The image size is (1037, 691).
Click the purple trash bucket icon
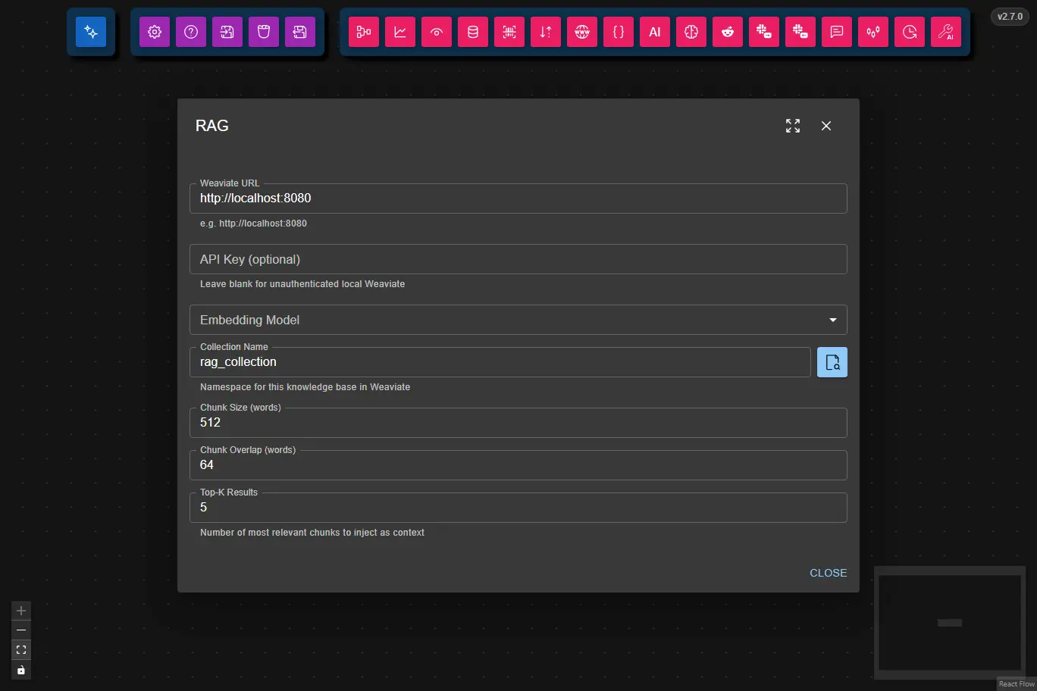tap(264, 32)
